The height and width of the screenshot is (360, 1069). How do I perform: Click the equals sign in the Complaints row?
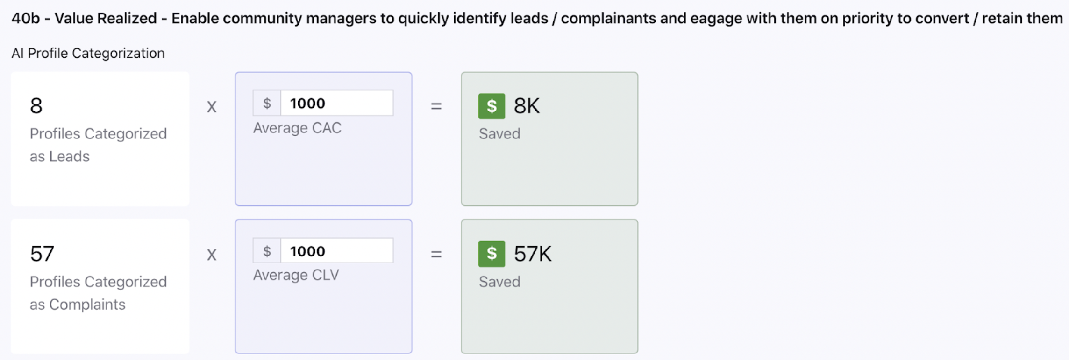[x=436, y=254]
